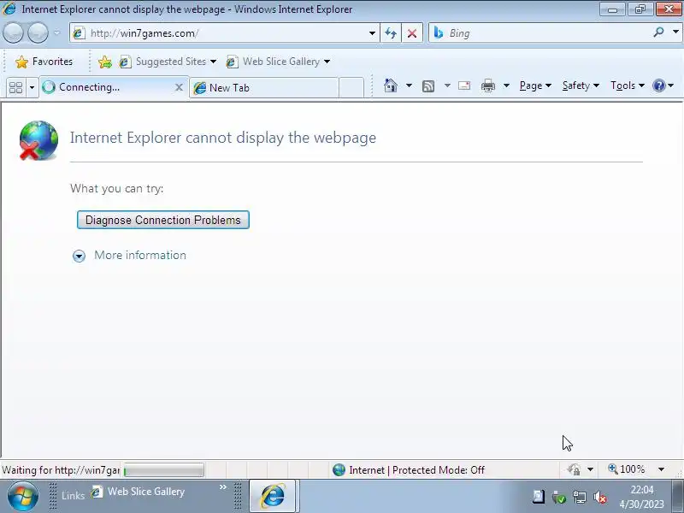Stop loading with the red X icon
The width and height of the screenshot is (684, 513).
[412, 33]
